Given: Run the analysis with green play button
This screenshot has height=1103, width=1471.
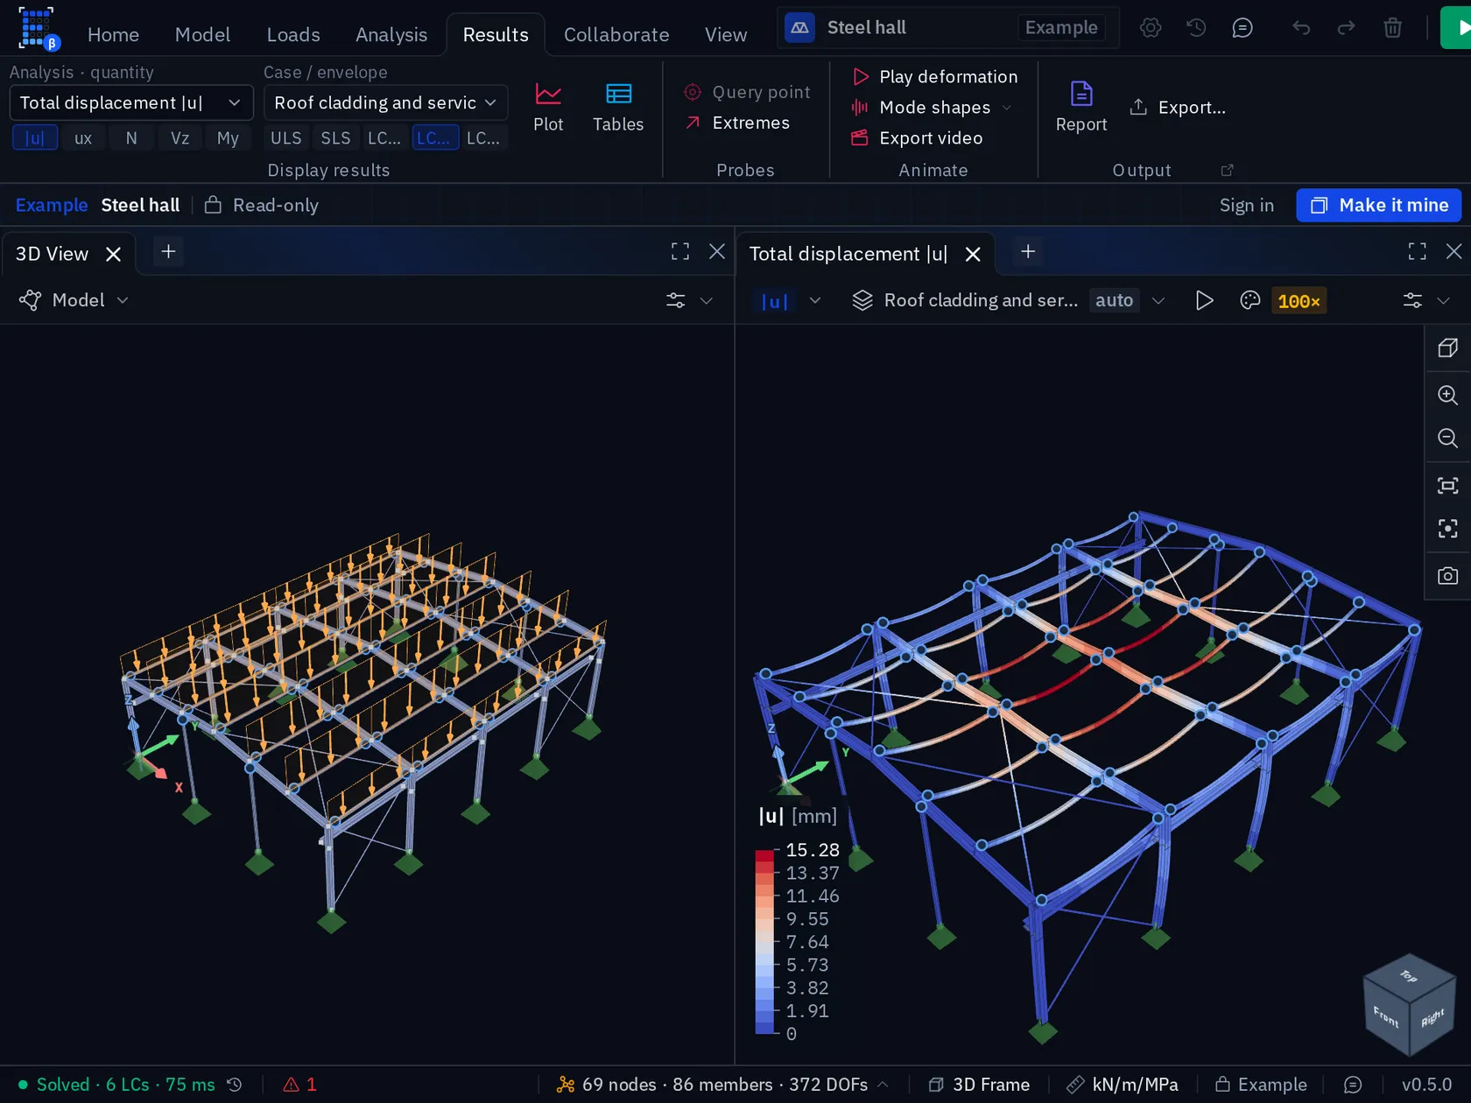Looking at the screenshot, I should click(x=1457, y=28).
